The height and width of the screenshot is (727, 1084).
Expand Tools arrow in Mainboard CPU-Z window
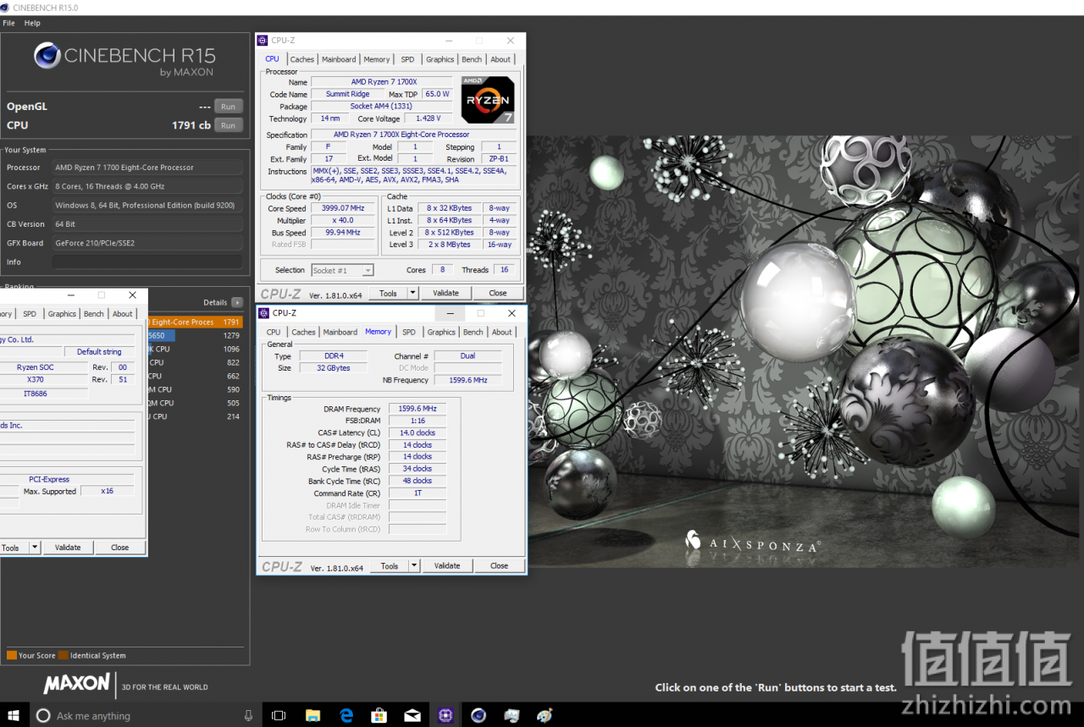(35, 548)
